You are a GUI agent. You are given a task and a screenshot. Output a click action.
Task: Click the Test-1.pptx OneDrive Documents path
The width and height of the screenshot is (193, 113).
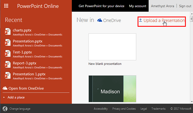point(37,57)
